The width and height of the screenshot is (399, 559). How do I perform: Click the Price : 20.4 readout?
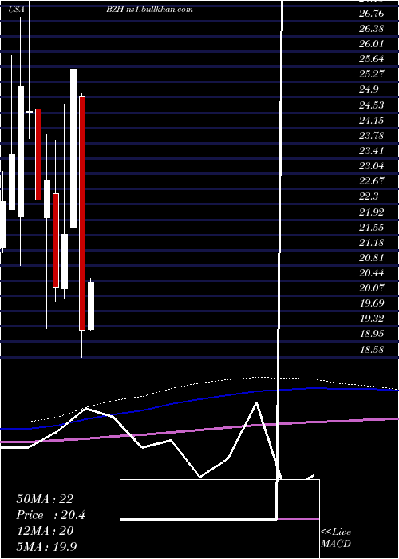pyautogui.click(x=50, y=515)
